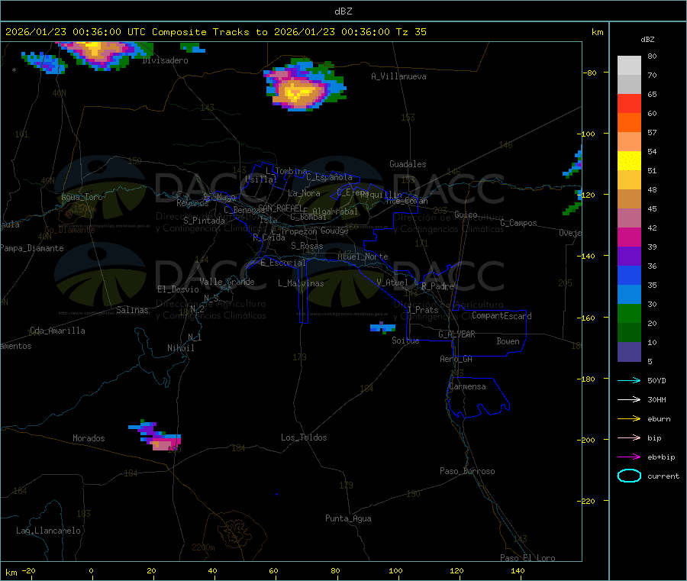Click the C_Española map label
The image size is (687, 581).
pos(329,177)
